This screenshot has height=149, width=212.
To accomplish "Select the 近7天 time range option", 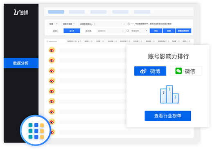I will [72, 31].
